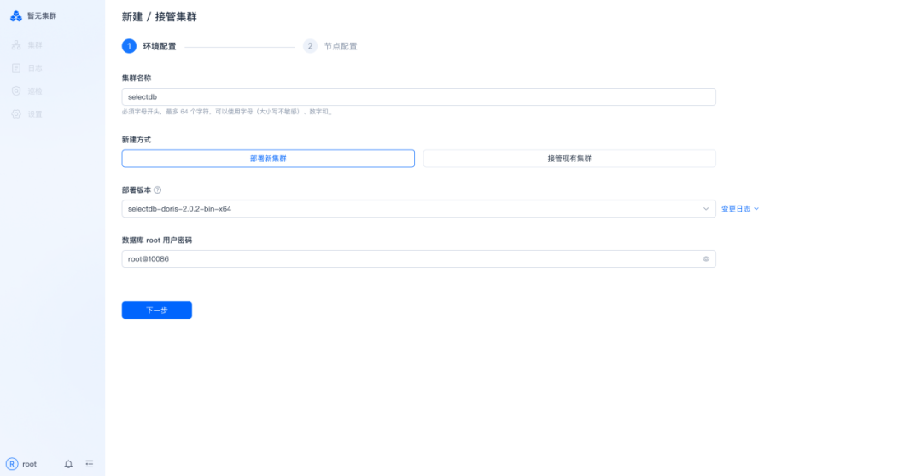Click the notification bell icon
Screen dimensions: 922x476
[69, 464]
